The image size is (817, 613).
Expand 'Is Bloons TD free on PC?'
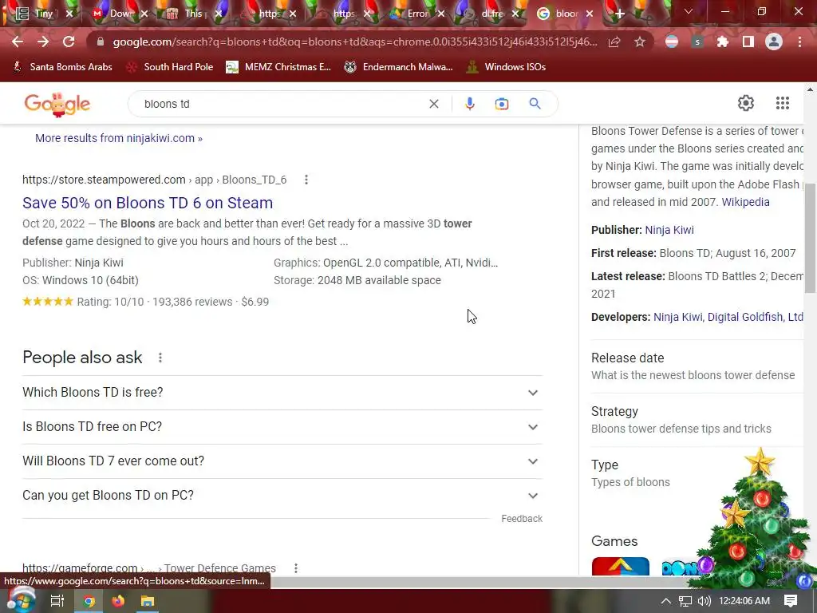click(282, 427)
